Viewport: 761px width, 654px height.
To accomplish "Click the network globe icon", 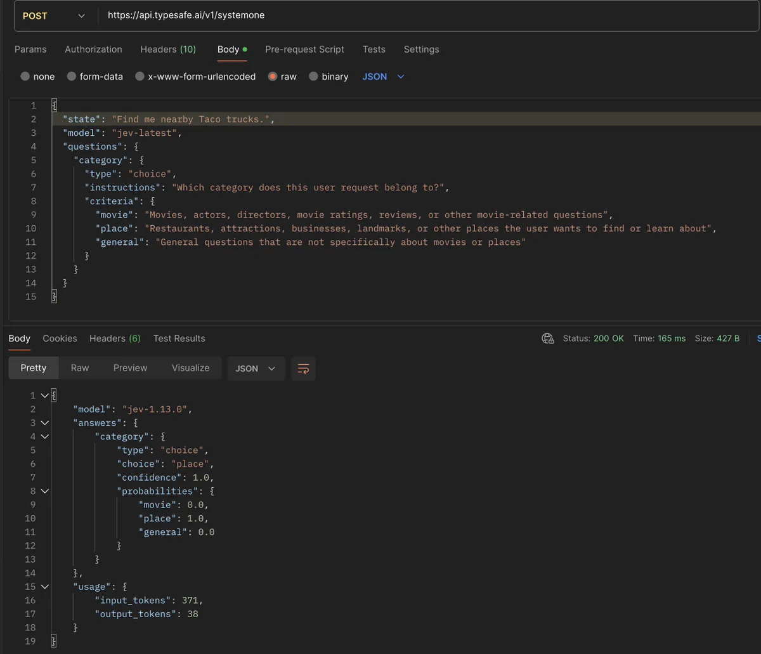I will pos(548,339).
